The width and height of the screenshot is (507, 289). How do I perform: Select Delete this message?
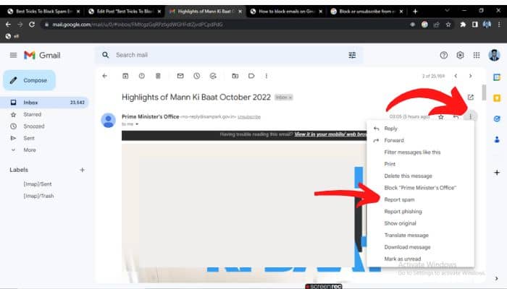(x=420, y=176)
